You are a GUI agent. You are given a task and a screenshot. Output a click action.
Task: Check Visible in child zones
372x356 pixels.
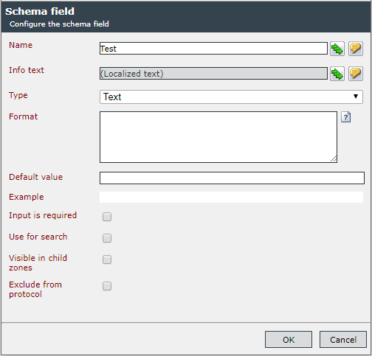[107, 259]
